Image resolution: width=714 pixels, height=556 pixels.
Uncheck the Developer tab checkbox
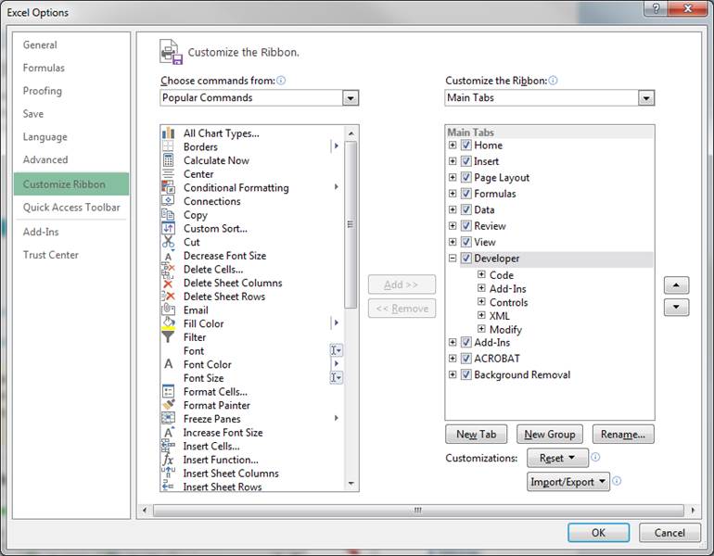coord(466,259)
